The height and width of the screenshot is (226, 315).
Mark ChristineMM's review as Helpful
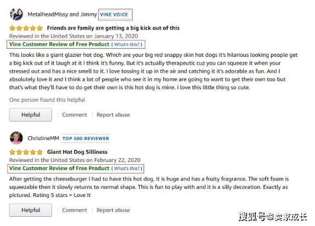pyautogui.click(x=31, y=210)
